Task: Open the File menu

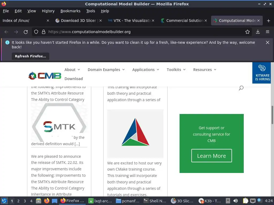Action: point(6,11)
